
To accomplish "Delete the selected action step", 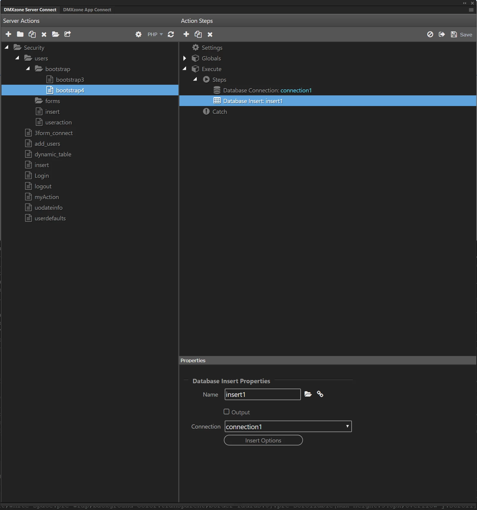I will click(x=210, y=35).
